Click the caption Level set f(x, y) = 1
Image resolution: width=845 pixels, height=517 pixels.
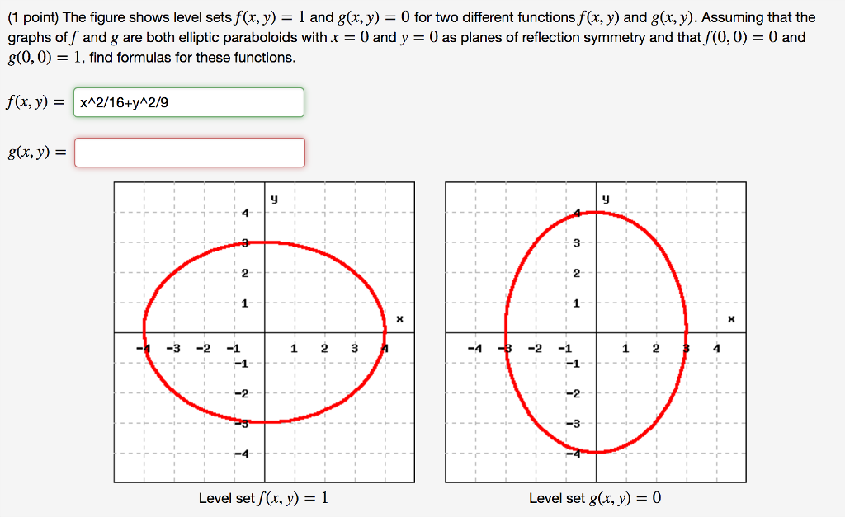tap(264, 498)
